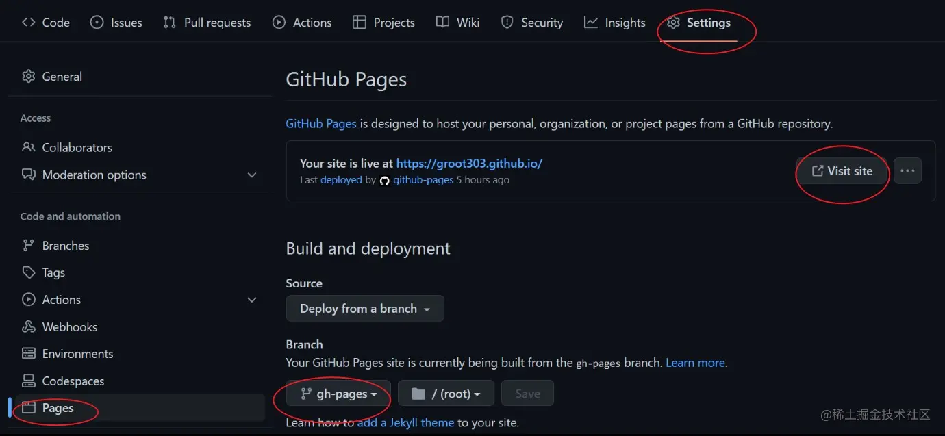This screenshot has width=945, height=436.
Task: Click the github-pages octocat avatar icon
Action: coord(384,181)
